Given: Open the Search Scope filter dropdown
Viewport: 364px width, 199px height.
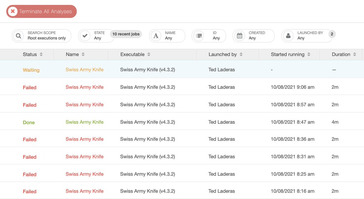Looking at the screenshot, I should 42,36.
